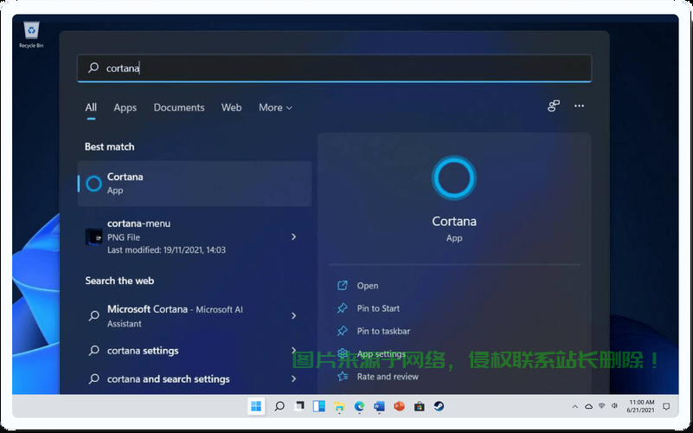693x433 pixels.
Task: Click the cortana-menu file thumbnail
Action: 93,236
